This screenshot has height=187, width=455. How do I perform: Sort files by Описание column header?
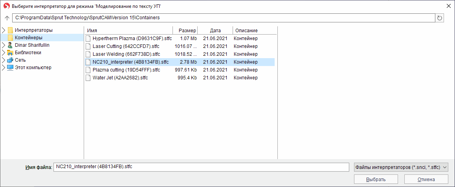(255, 30)
